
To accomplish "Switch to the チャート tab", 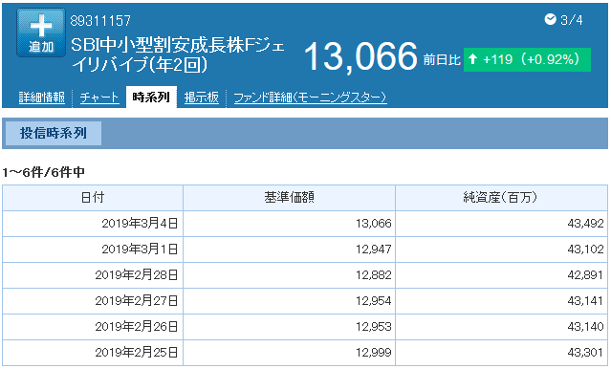I will (x=99, y=97).
